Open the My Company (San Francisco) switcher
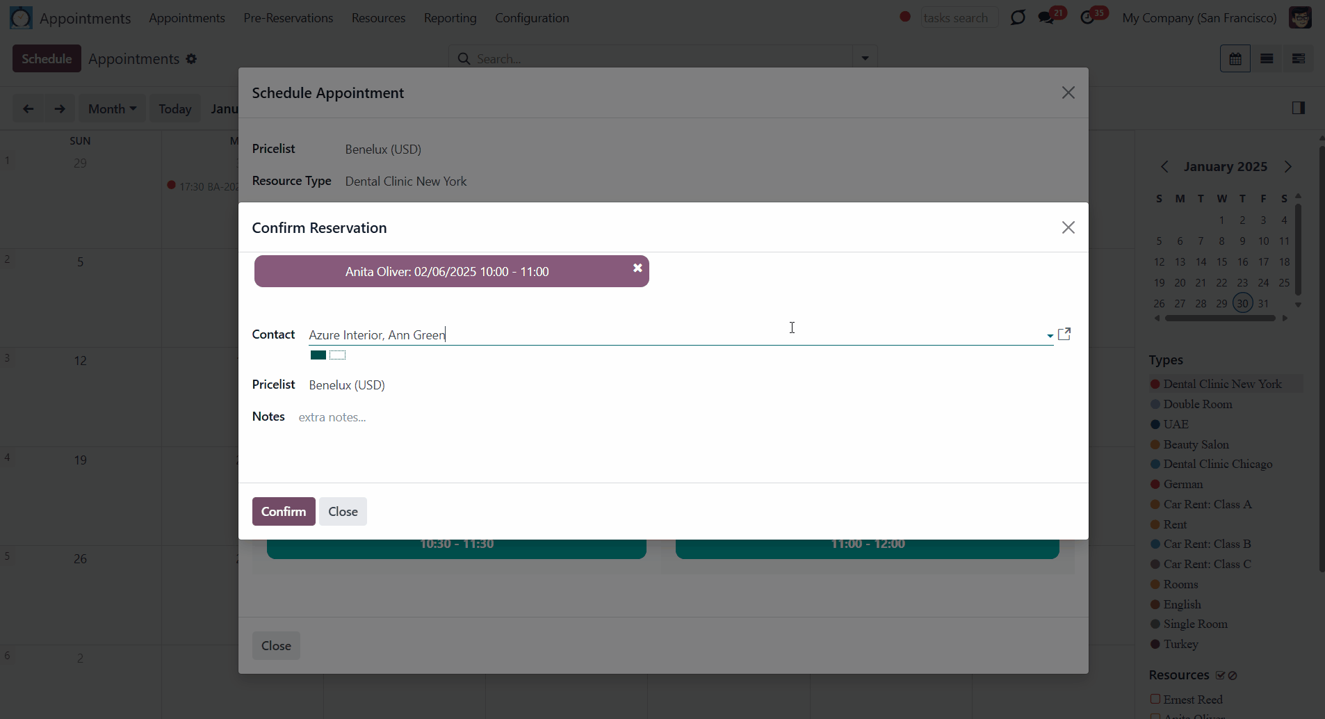 coord(1199,17)
